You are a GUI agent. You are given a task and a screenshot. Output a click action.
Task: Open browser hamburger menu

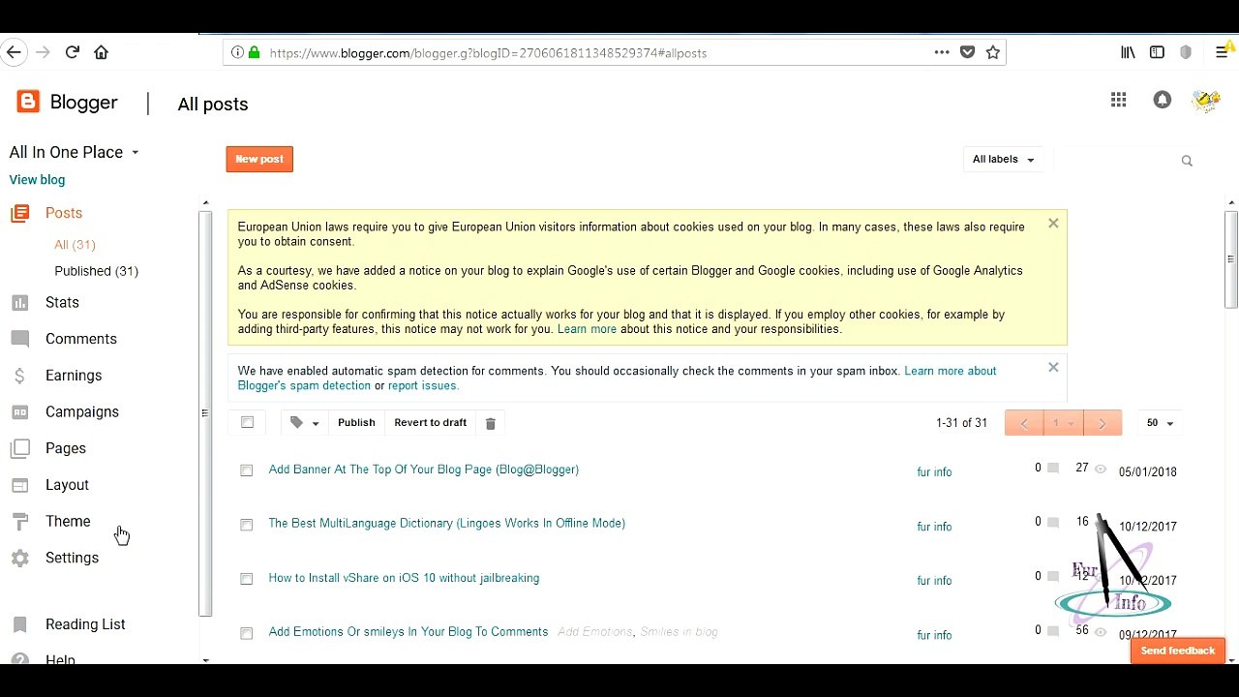click(x=1223, y=52)
